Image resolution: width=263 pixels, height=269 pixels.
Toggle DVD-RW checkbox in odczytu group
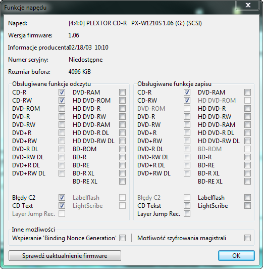pyautogui.click(x=62, y=125)
